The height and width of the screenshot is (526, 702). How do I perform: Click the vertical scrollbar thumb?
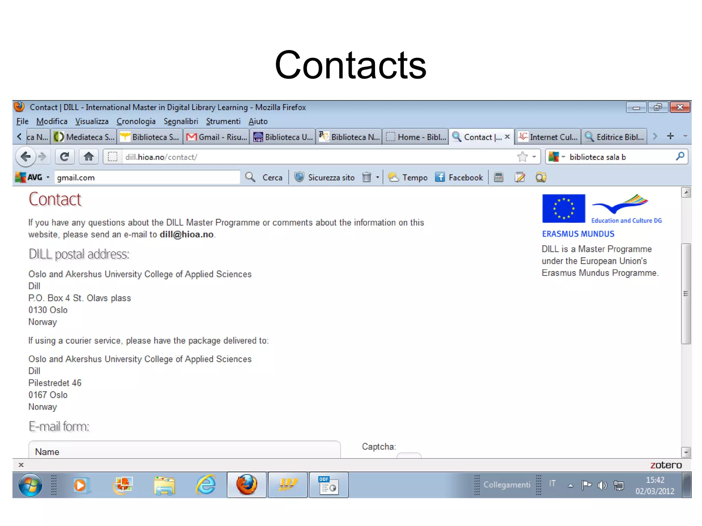click(x=686, y=293)
